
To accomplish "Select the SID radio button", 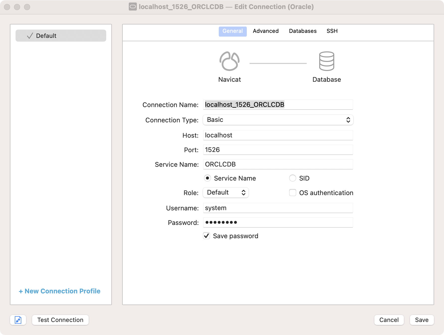I will 292,178.
